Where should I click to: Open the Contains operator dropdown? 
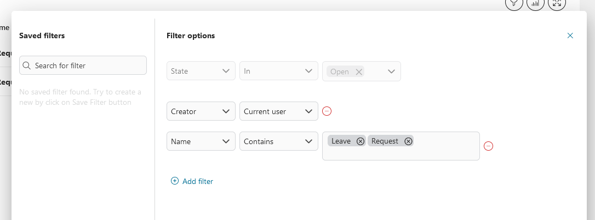278,141
